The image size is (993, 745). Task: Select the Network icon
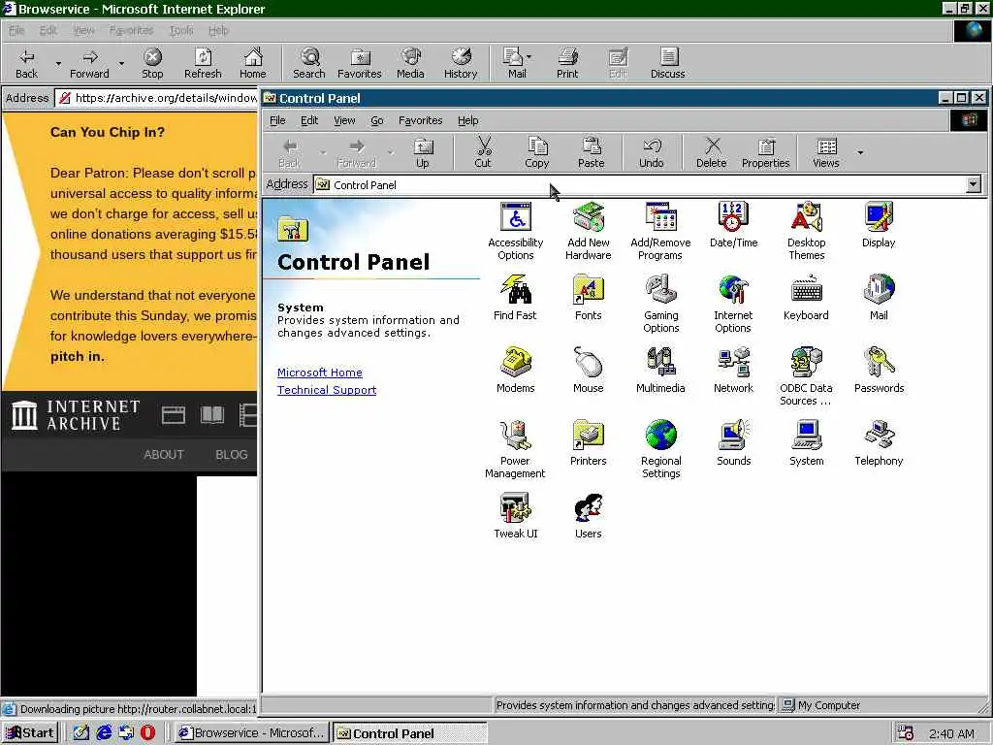[733, 371]
